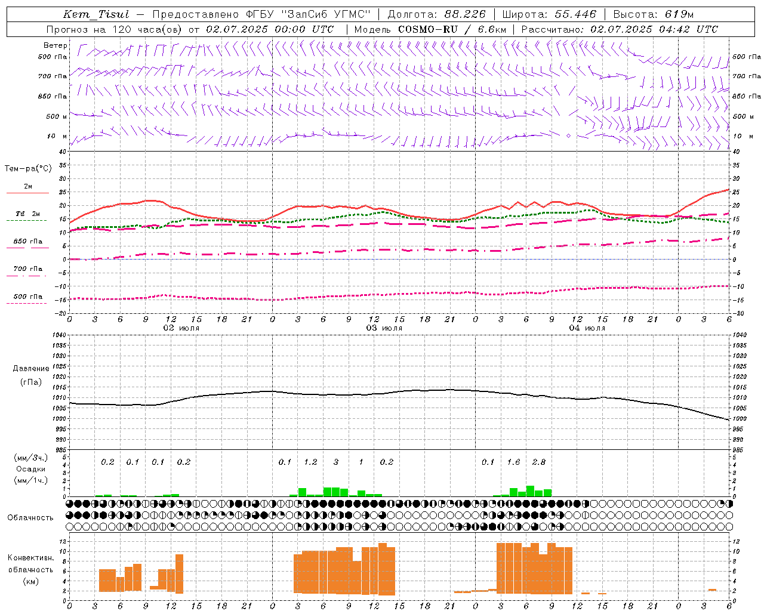This screenshot has width=764, height=611.
Task: Click the 10 м wind level label on the left
Action: coord(57,136)
